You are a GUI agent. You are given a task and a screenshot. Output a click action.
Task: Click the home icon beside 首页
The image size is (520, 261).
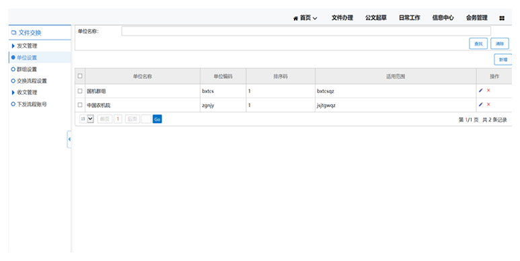tap(295, 18)
